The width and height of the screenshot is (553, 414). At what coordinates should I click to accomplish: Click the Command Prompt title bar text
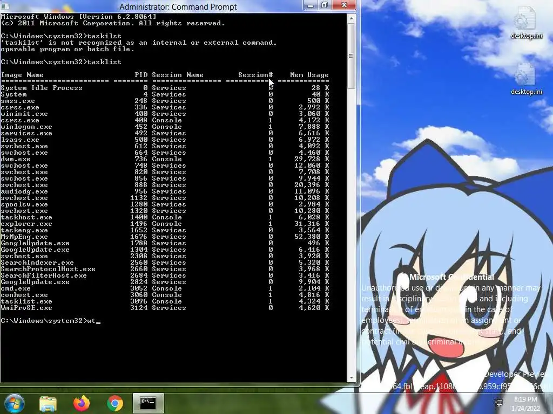[178, 6]
